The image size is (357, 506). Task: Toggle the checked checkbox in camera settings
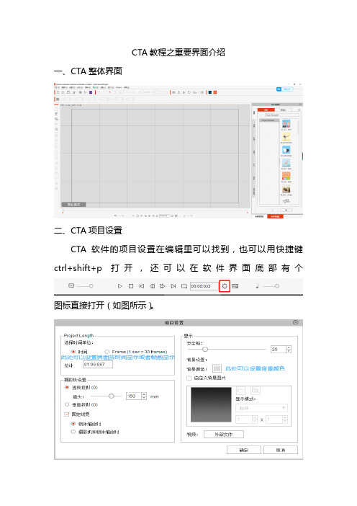[x=67, y=414]
